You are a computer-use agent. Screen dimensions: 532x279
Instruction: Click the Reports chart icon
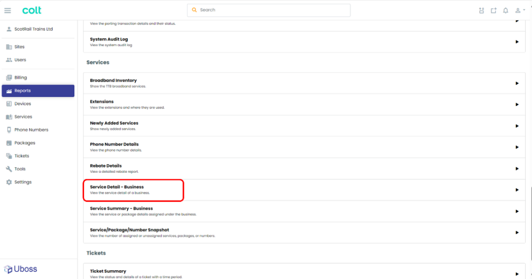point(9,91)
